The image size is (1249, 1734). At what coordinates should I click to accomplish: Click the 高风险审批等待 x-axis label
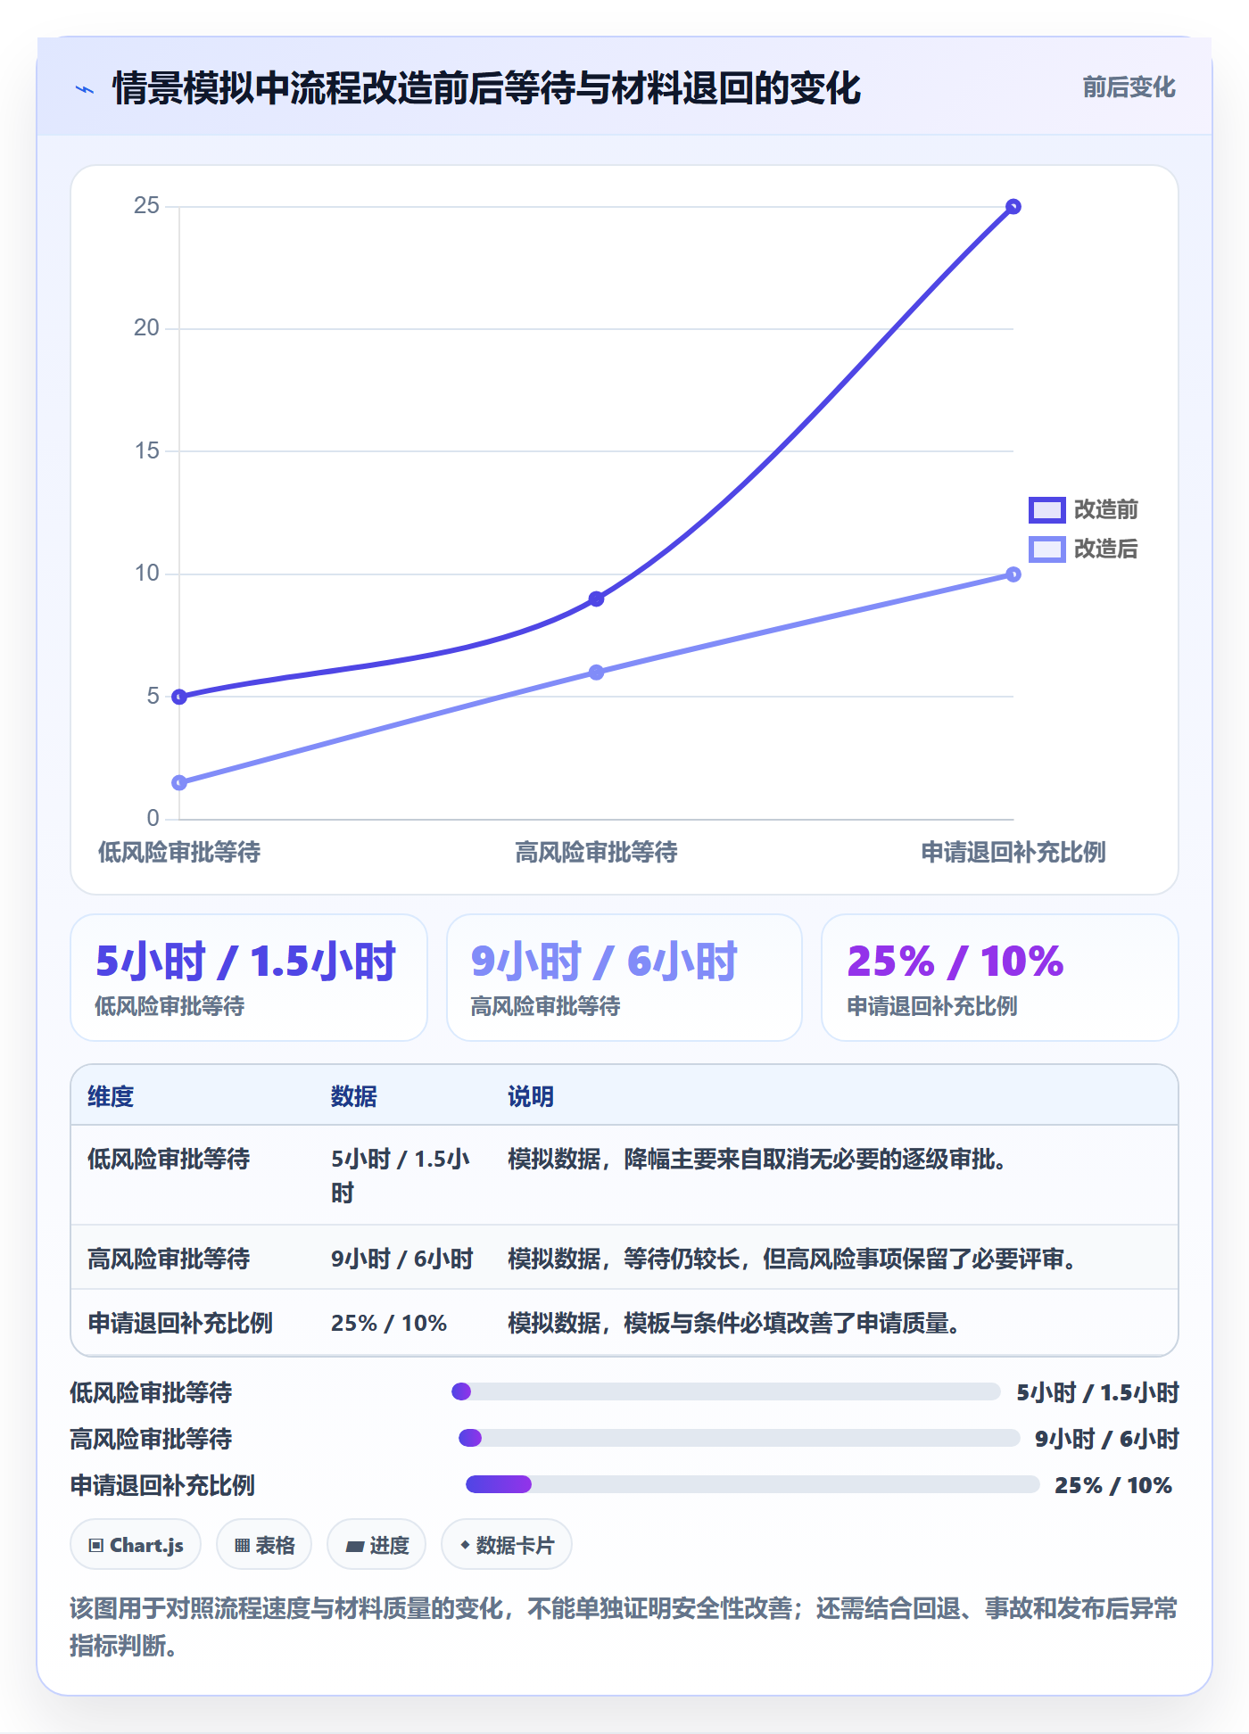pos(596,852)
